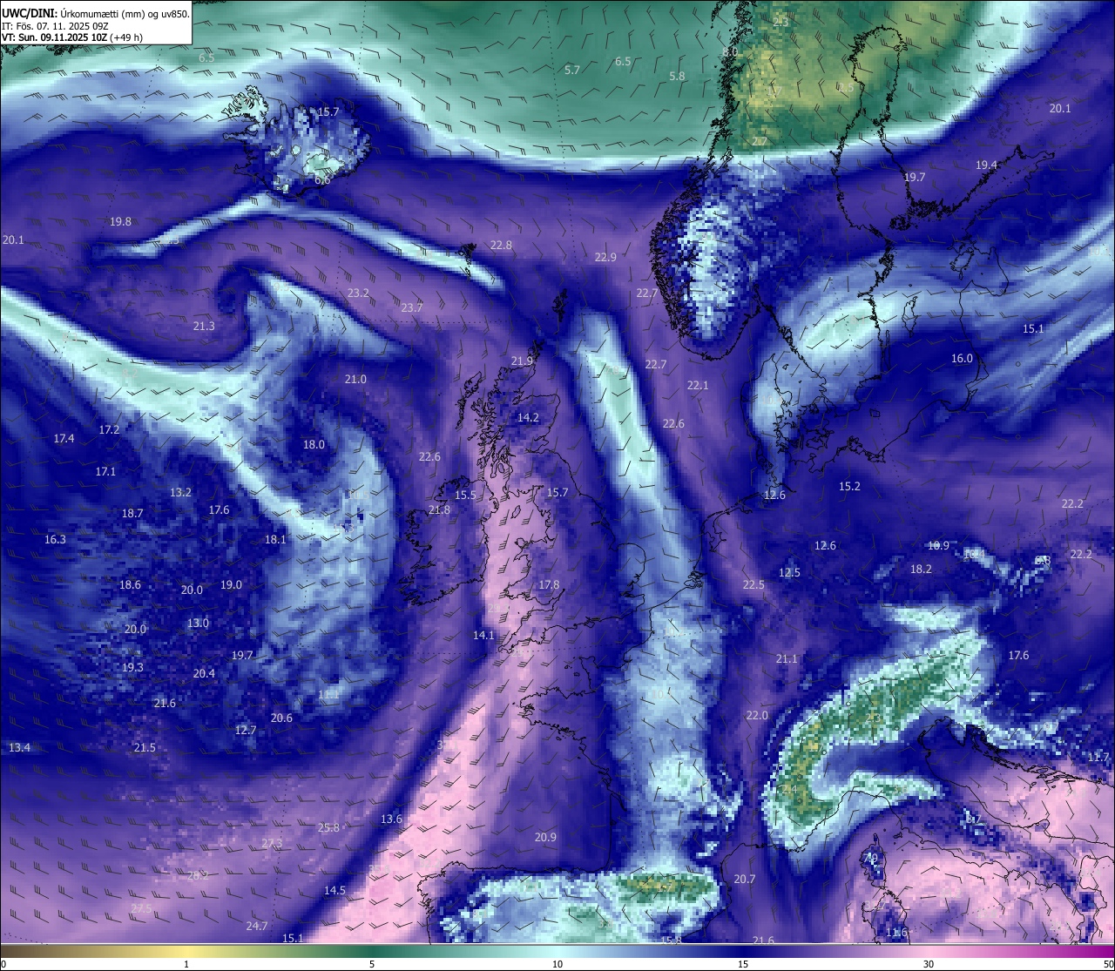Viewport: 1115px width, 971px height.
Task: Click the 15.2 value over Poland
Action: pyautogui.click(x=849, y=486)
